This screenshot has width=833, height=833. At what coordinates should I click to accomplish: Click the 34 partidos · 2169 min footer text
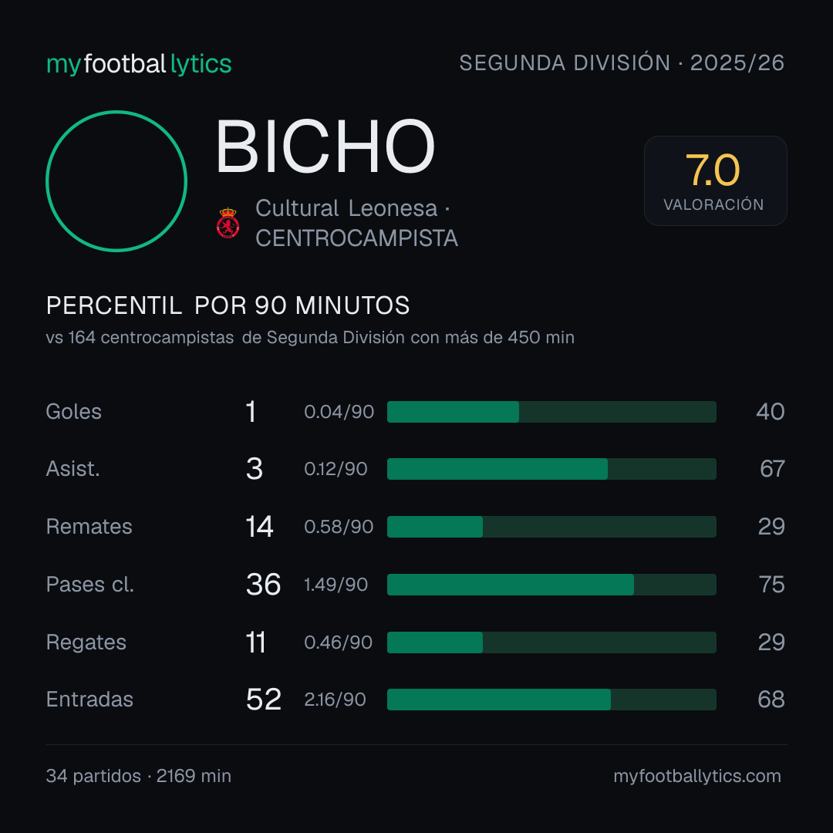pyautogui.click(x=139, y=776)
